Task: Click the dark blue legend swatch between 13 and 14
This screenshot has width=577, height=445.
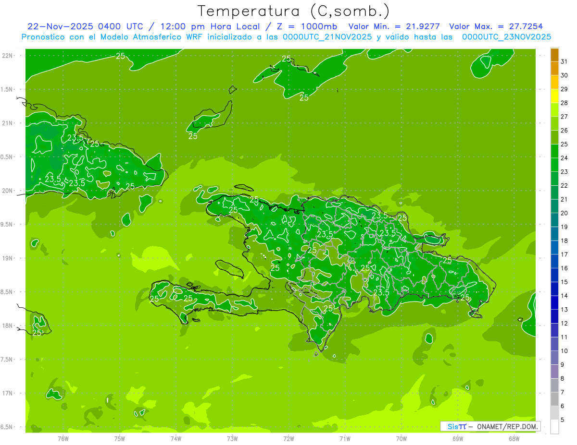Action: (554, 303)
